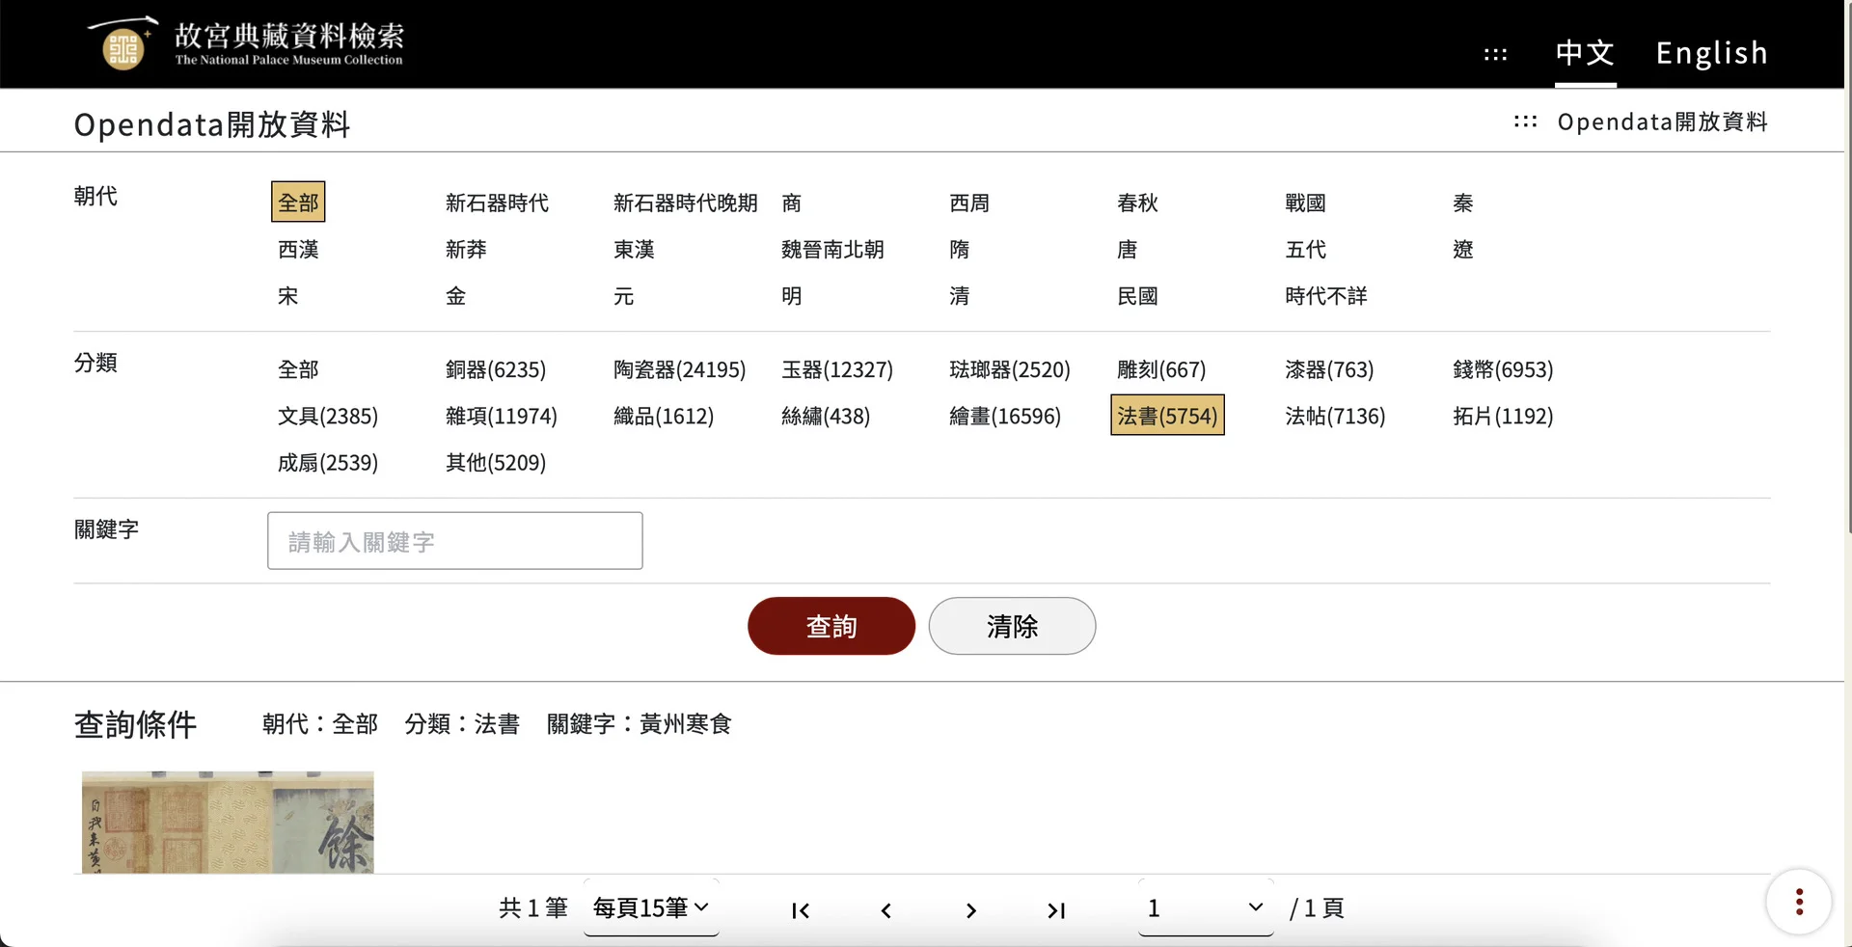The image size is (1852, 947).
Task: Select dynasty 魏晉南北朝
Action: tap(832, 249)
